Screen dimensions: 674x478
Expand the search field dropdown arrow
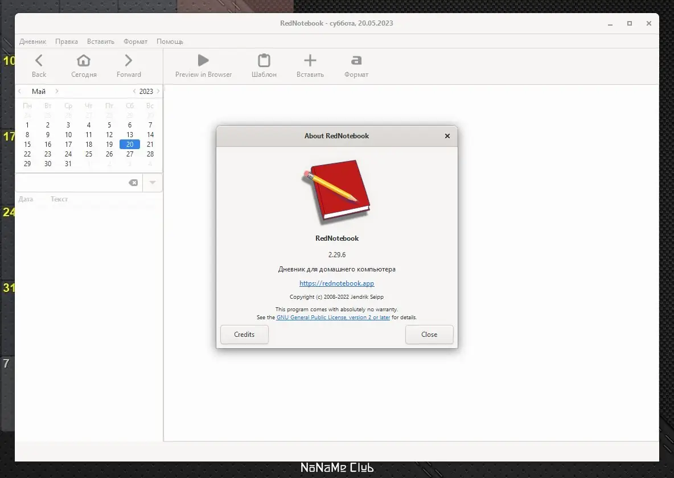point(153,183)
